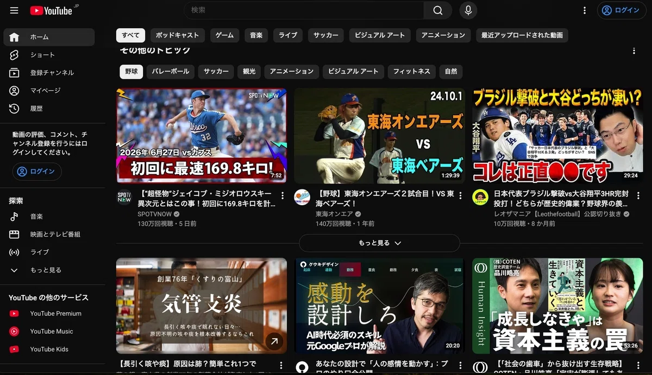Open 東海オンエア channel avatar
Screen dimensions: 652x375
click(302, 196)
